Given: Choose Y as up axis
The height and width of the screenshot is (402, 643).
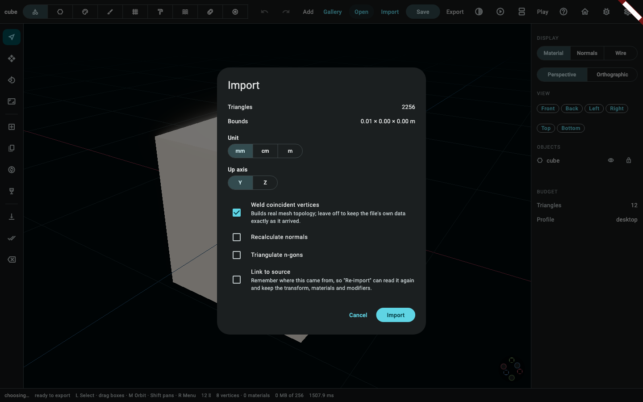Looking at the screenshot, I should 240,183.
